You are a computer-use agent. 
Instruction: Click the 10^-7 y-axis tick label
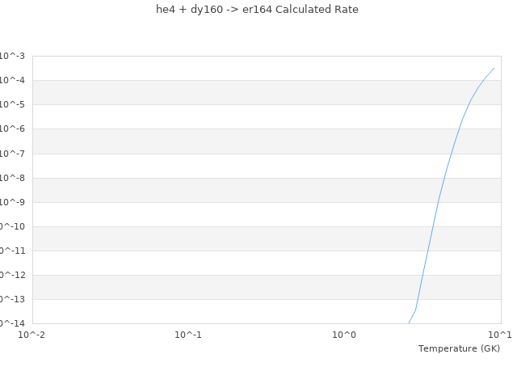pos(12,154)
